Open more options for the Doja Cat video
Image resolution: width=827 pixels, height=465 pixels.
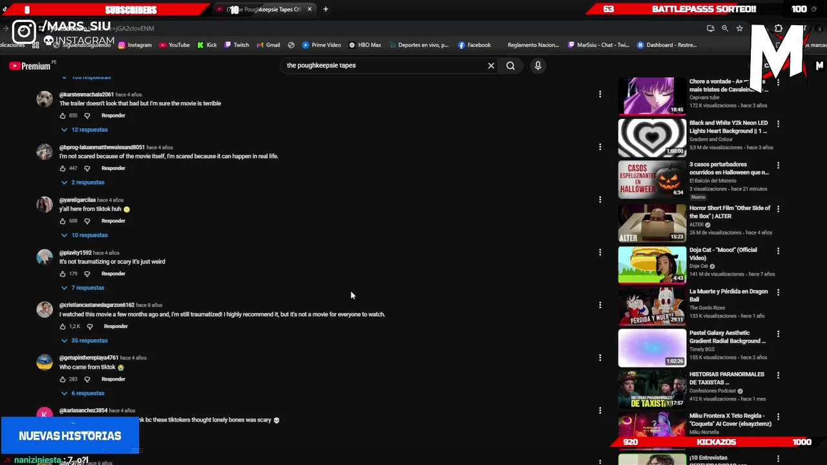tap(778, 251)
